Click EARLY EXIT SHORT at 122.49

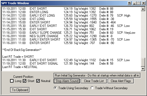pos(66,60)
